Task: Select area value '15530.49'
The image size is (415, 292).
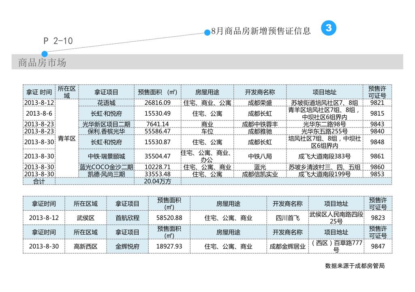Action: coord(158,114)
